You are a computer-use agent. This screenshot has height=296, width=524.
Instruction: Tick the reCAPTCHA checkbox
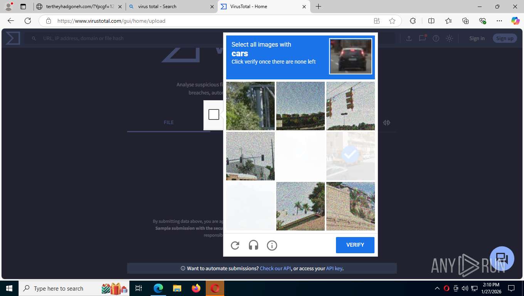click(214, 114)
